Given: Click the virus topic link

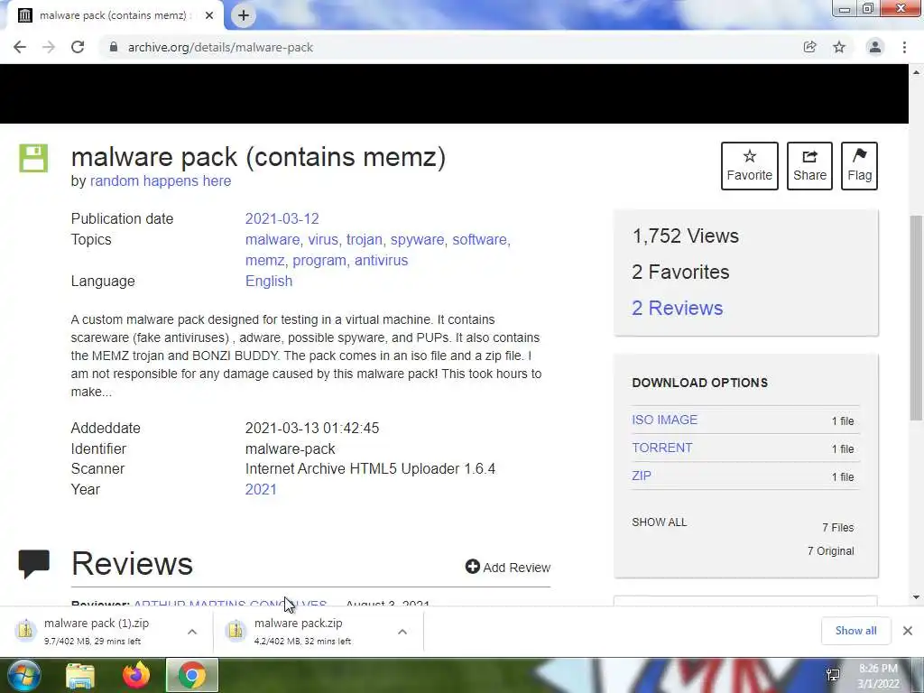Looking at the screenshot, I should 323,240.
